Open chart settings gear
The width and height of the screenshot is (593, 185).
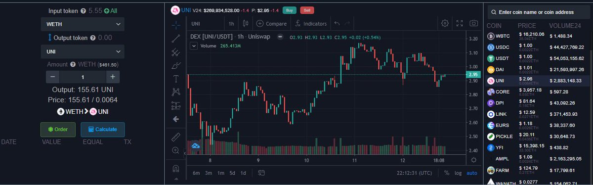coord(445,23)
